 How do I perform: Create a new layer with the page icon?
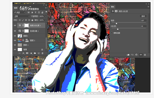pyautogui.click(x=39, y=53)
